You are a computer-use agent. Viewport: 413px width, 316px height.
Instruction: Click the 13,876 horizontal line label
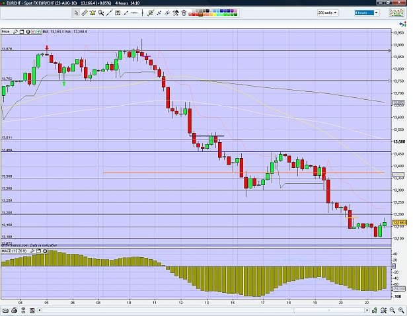7,49
